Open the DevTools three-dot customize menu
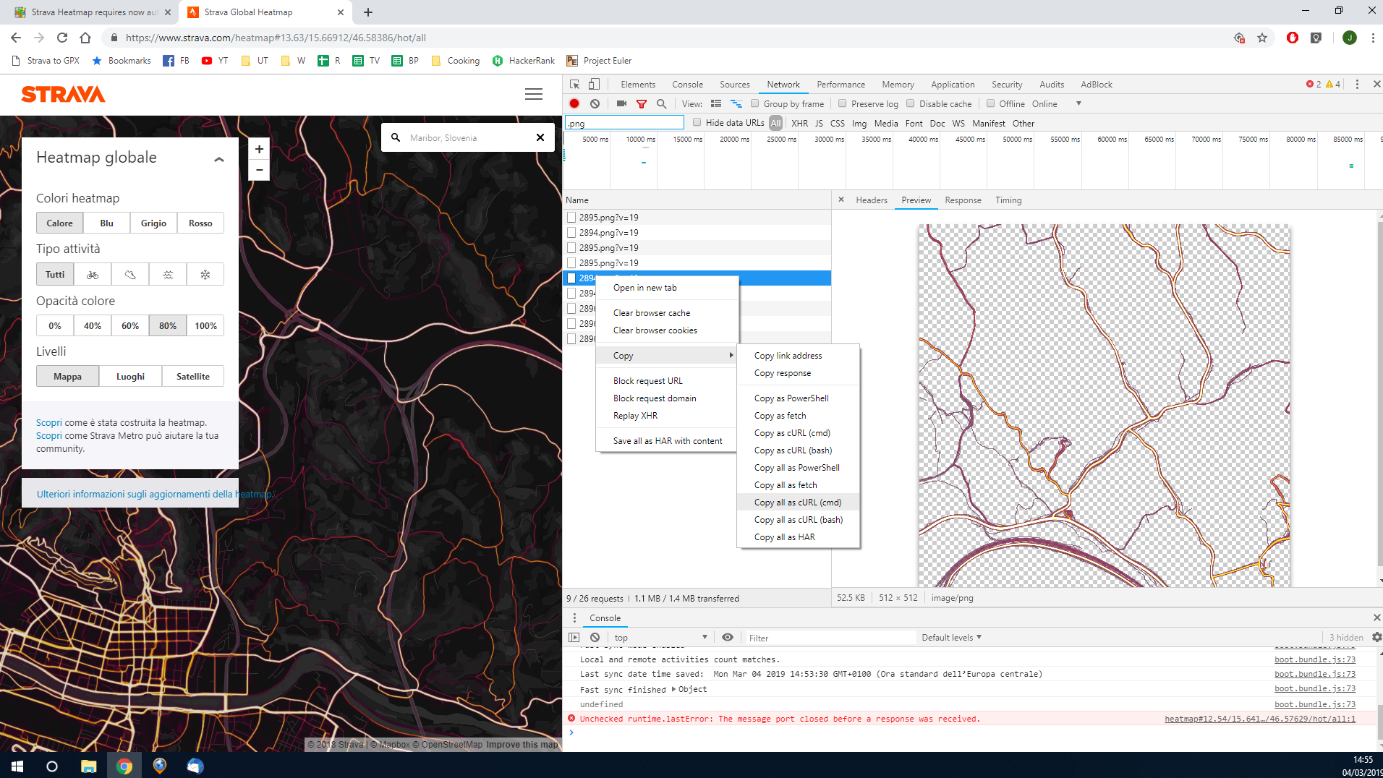 (x=1357, y=85)
